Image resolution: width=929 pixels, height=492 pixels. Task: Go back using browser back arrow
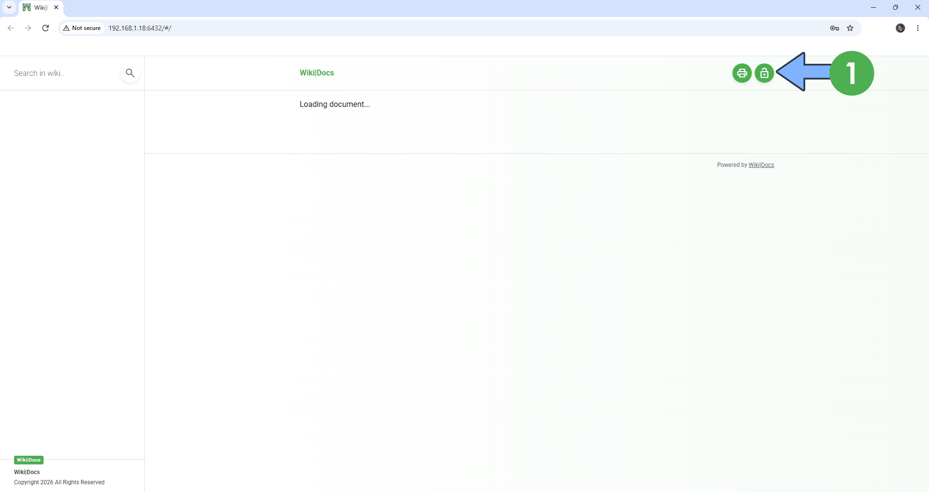click(11, 28)
